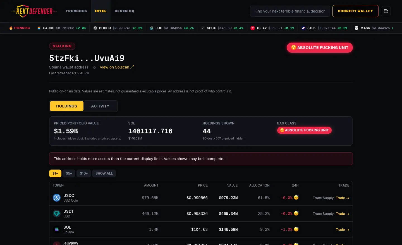Click the STALKING status badge

pyautogui.click(x=62, y=46)
